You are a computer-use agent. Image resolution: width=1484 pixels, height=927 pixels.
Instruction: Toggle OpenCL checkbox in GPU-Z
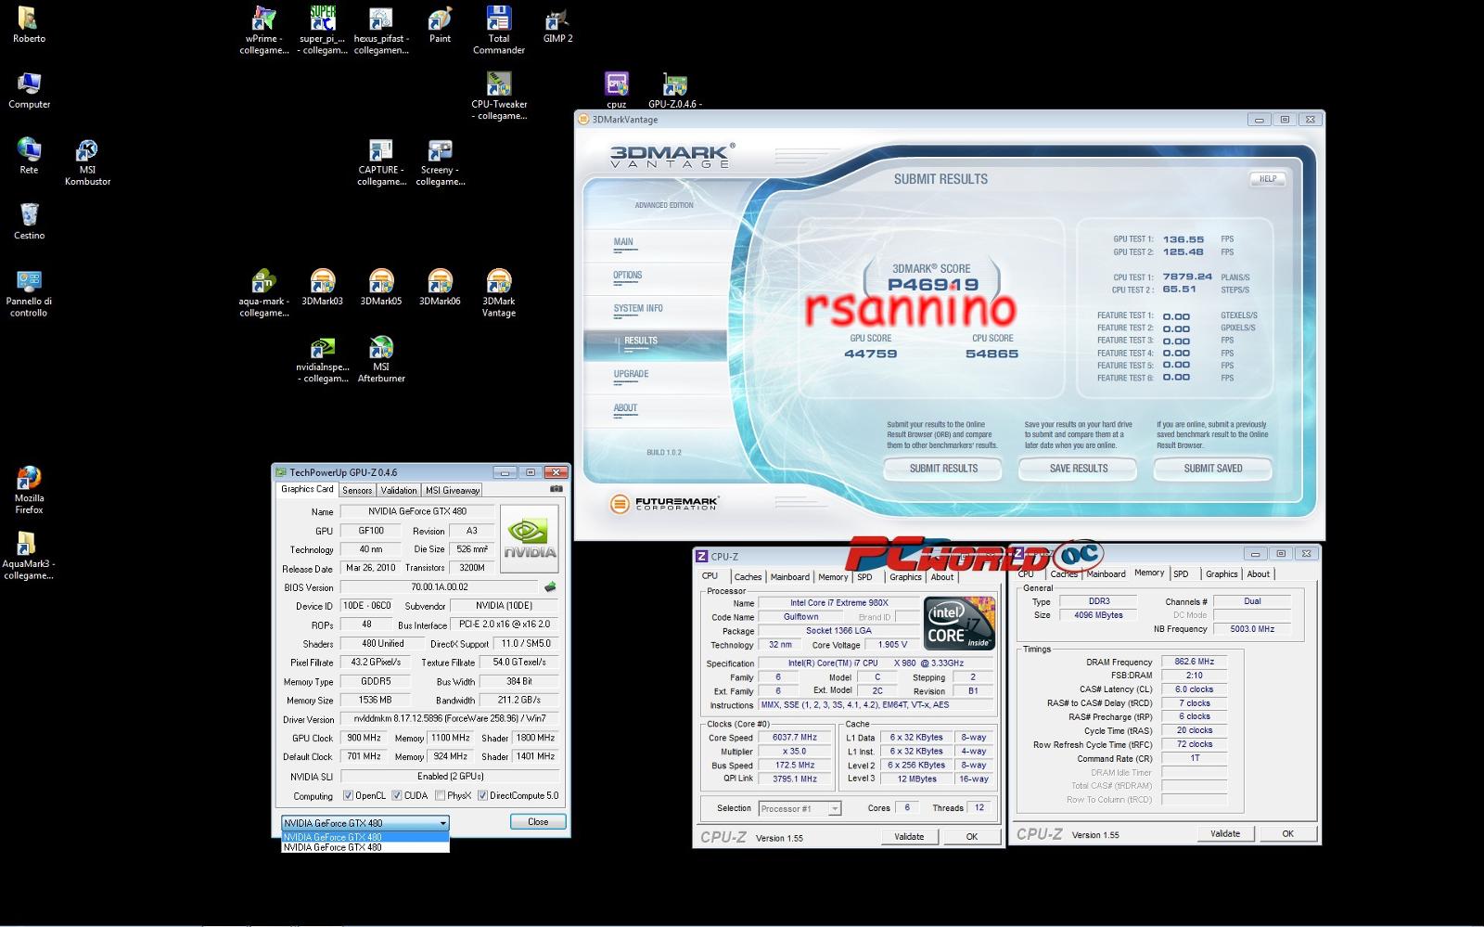click(x=348, y=795)
